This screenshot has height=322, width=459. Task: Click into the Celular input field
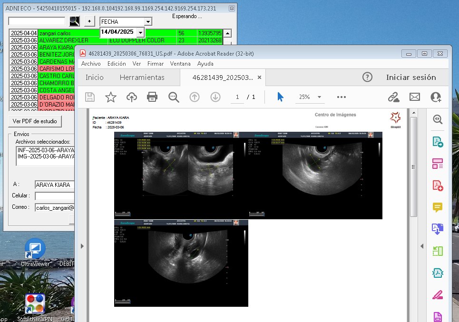(55, 196)
